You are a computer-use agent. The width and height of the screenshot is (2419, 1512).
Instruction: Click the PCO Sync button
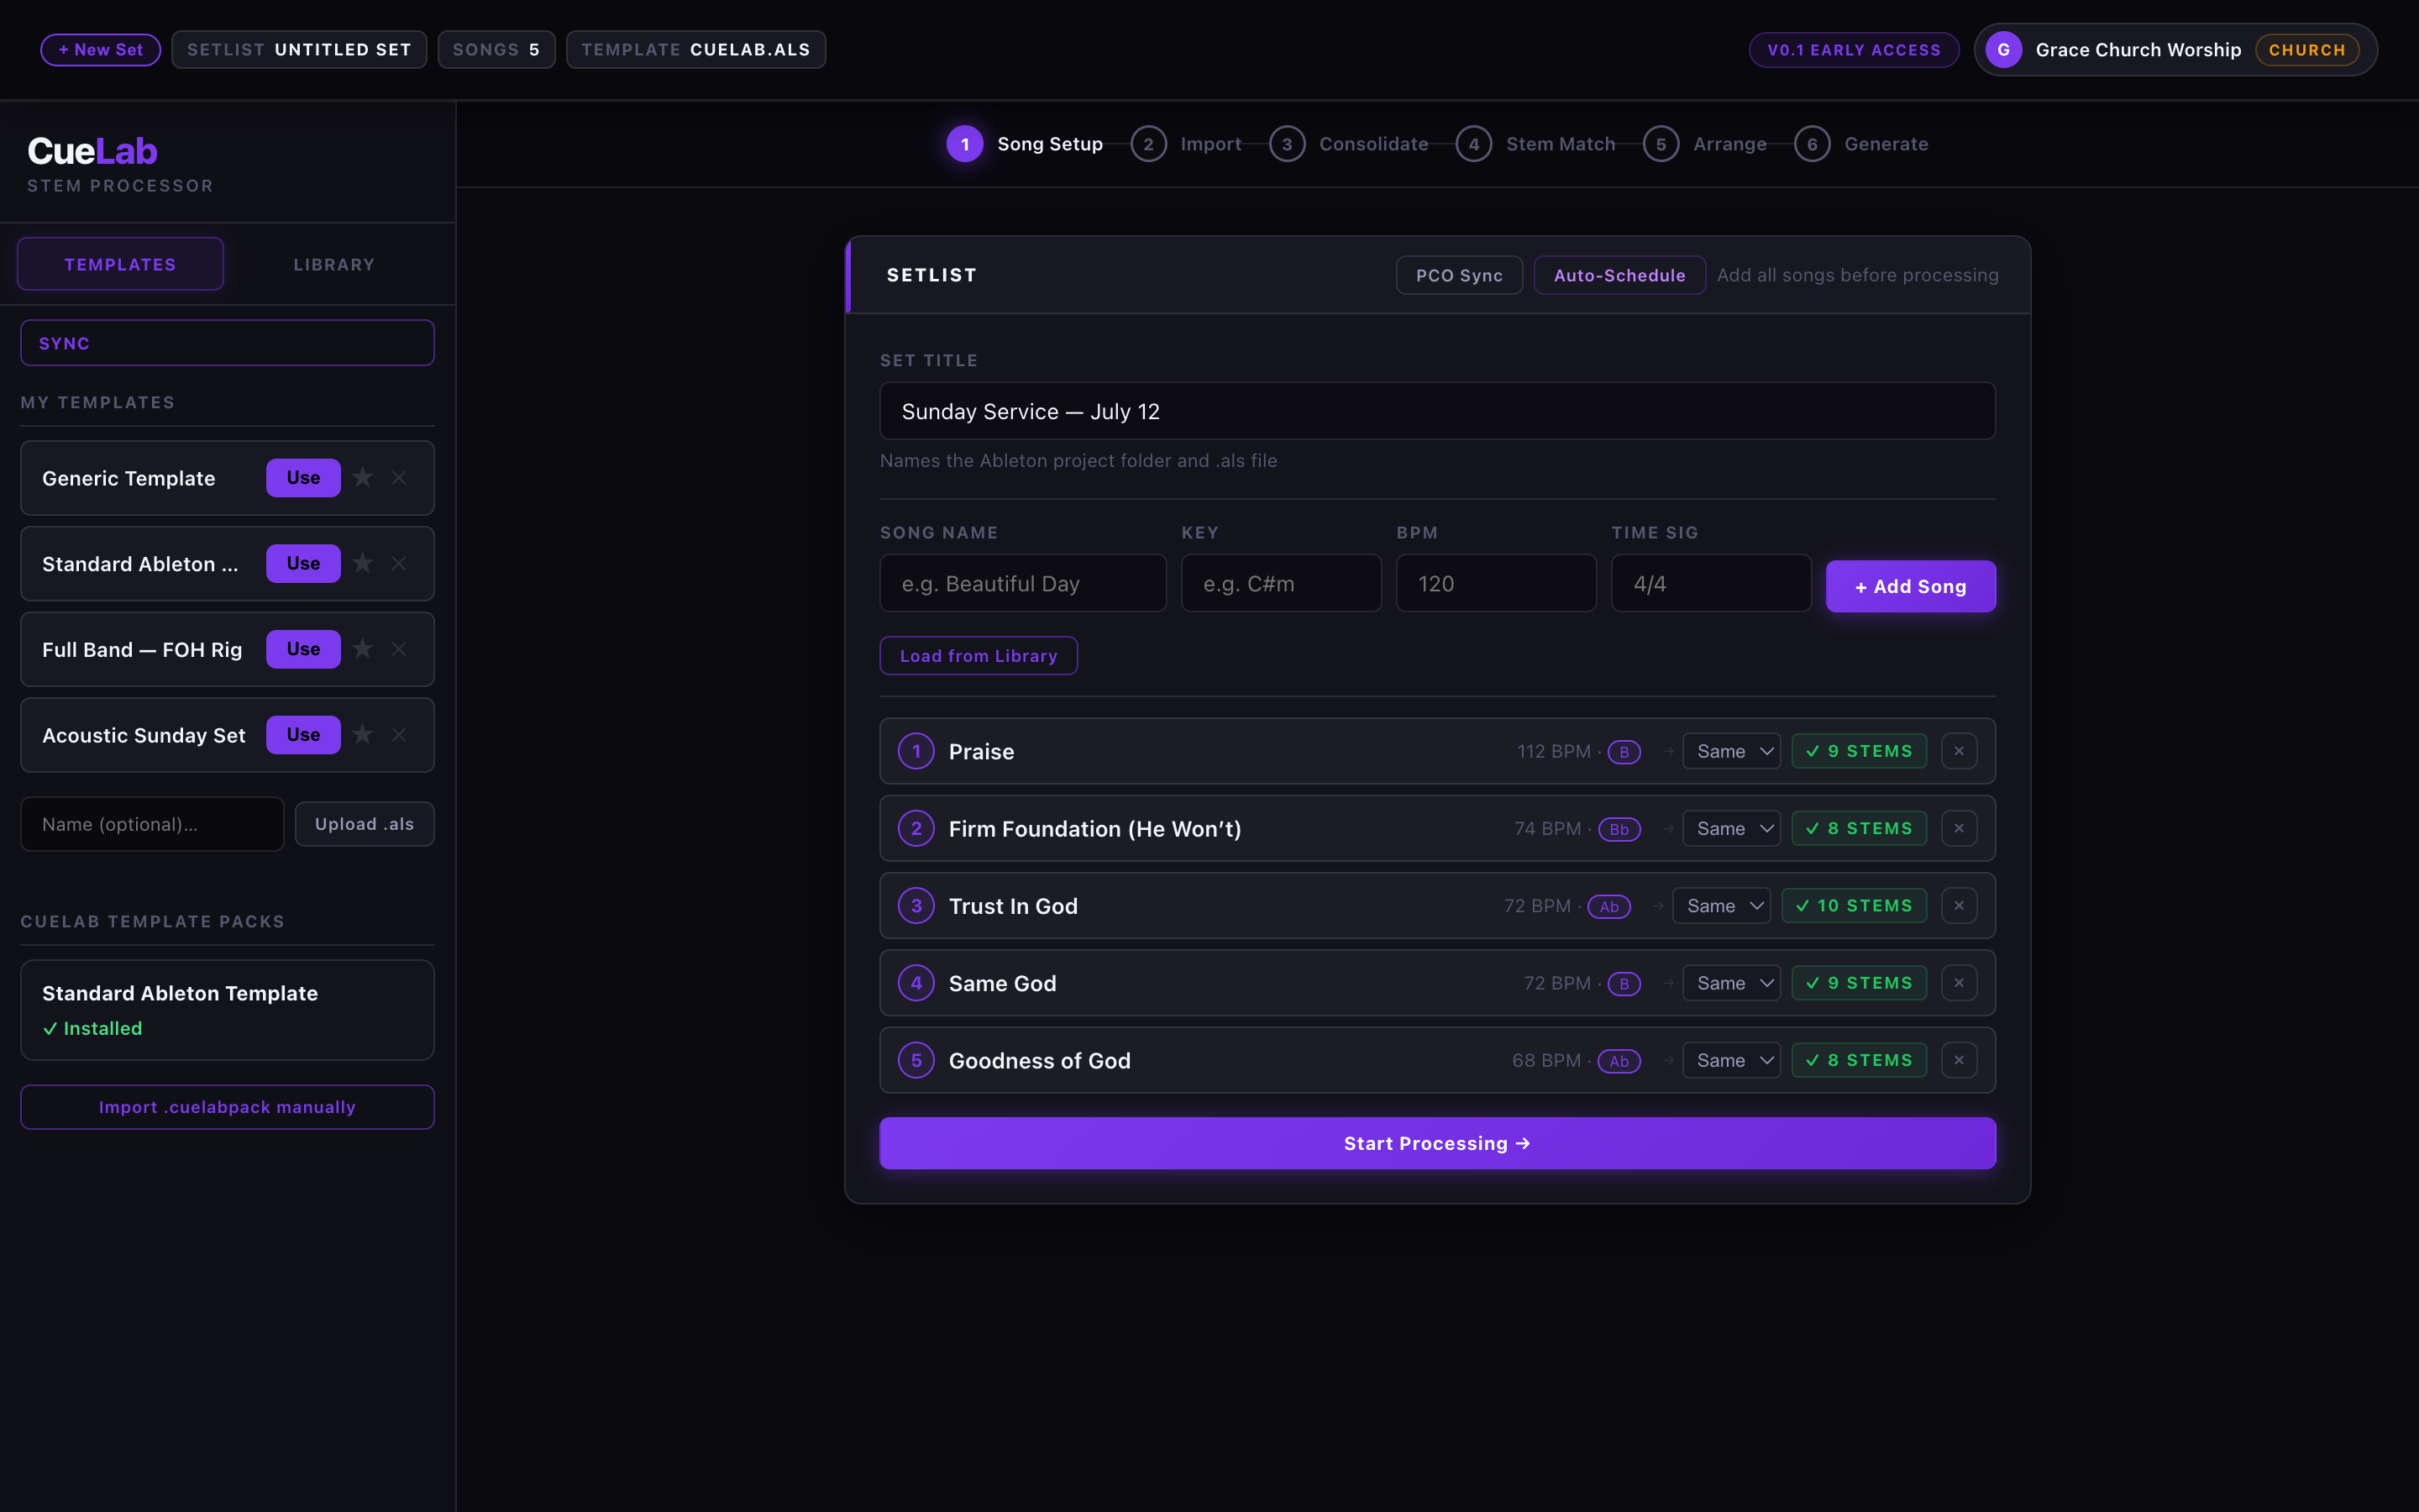click(1458, 275)
